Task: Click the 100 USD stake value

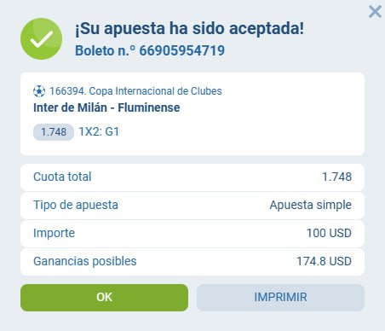Action: [x=329, y=233]
